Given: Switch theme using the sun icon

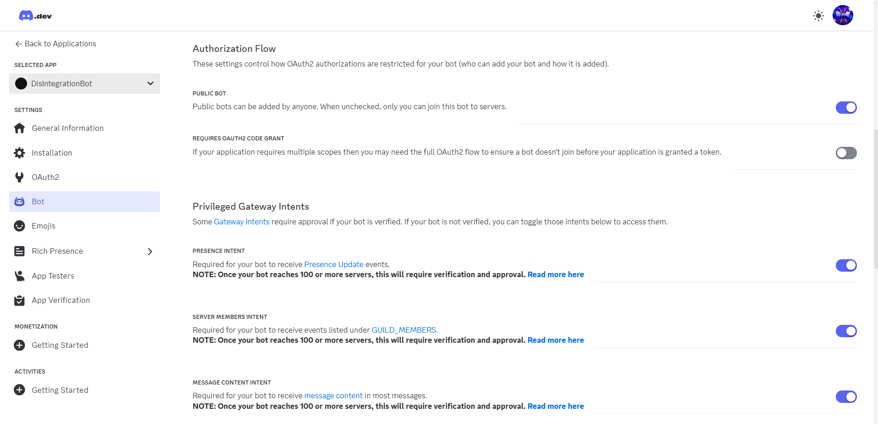Looking at the screenshot, I should point(818,16).
